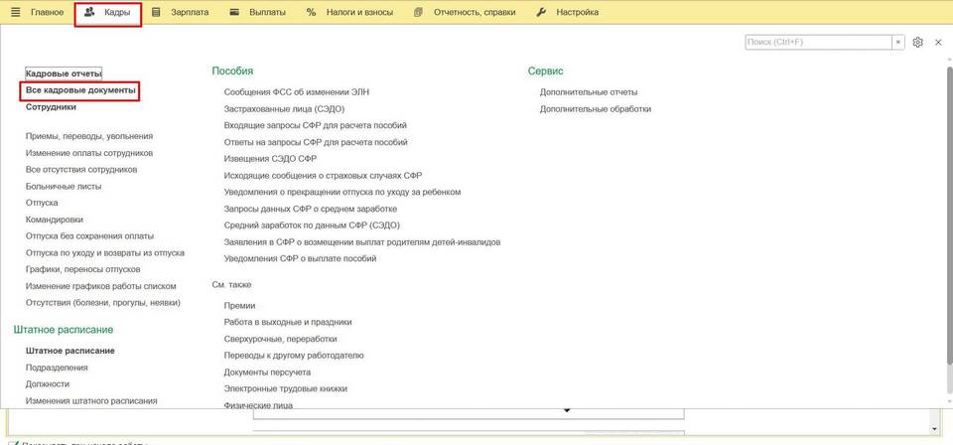Screen dimensions: 953x445
Task: Open Застрахованные лица (СЭДО)
Action: click(284, 108)
